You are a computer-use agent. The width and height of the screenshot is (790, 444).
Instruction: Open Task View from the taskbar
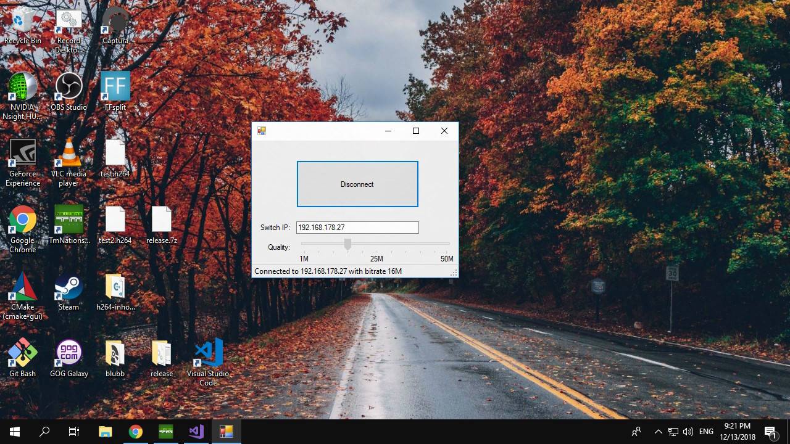click(x=74, y=432)
